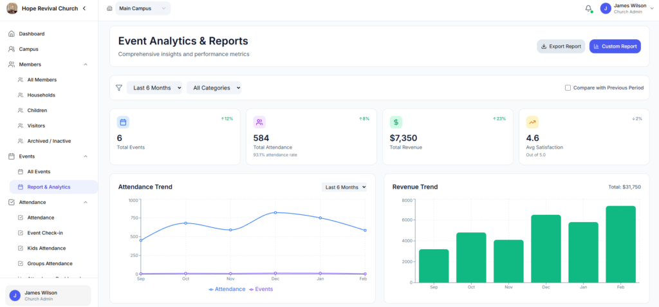The height and width of the screenshot is (307, 659).
Task: Collapse the Attendance section chevron
Action: (86, 202)
